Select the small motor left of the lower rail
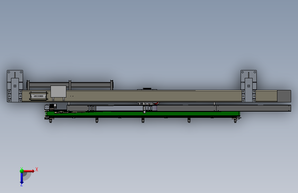 (52, 106)
